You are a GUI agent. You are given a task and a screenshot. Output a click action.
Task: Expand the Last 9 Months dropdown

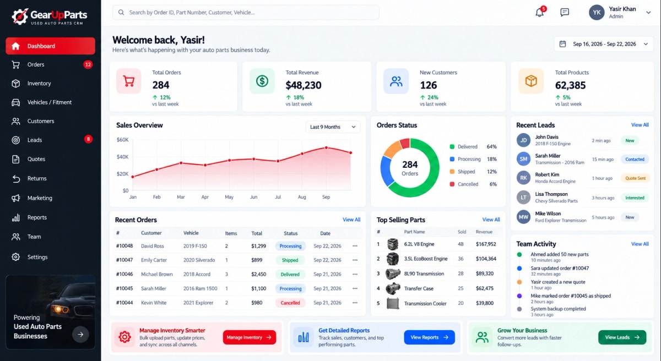333,127
